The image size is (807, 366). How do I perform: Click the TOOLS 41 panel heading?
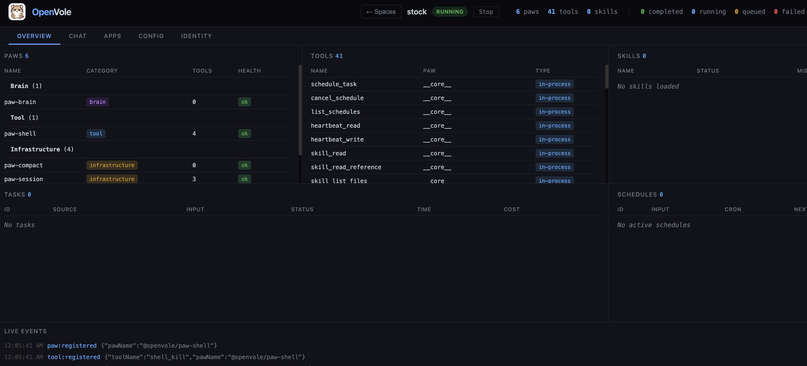[327, 56]
